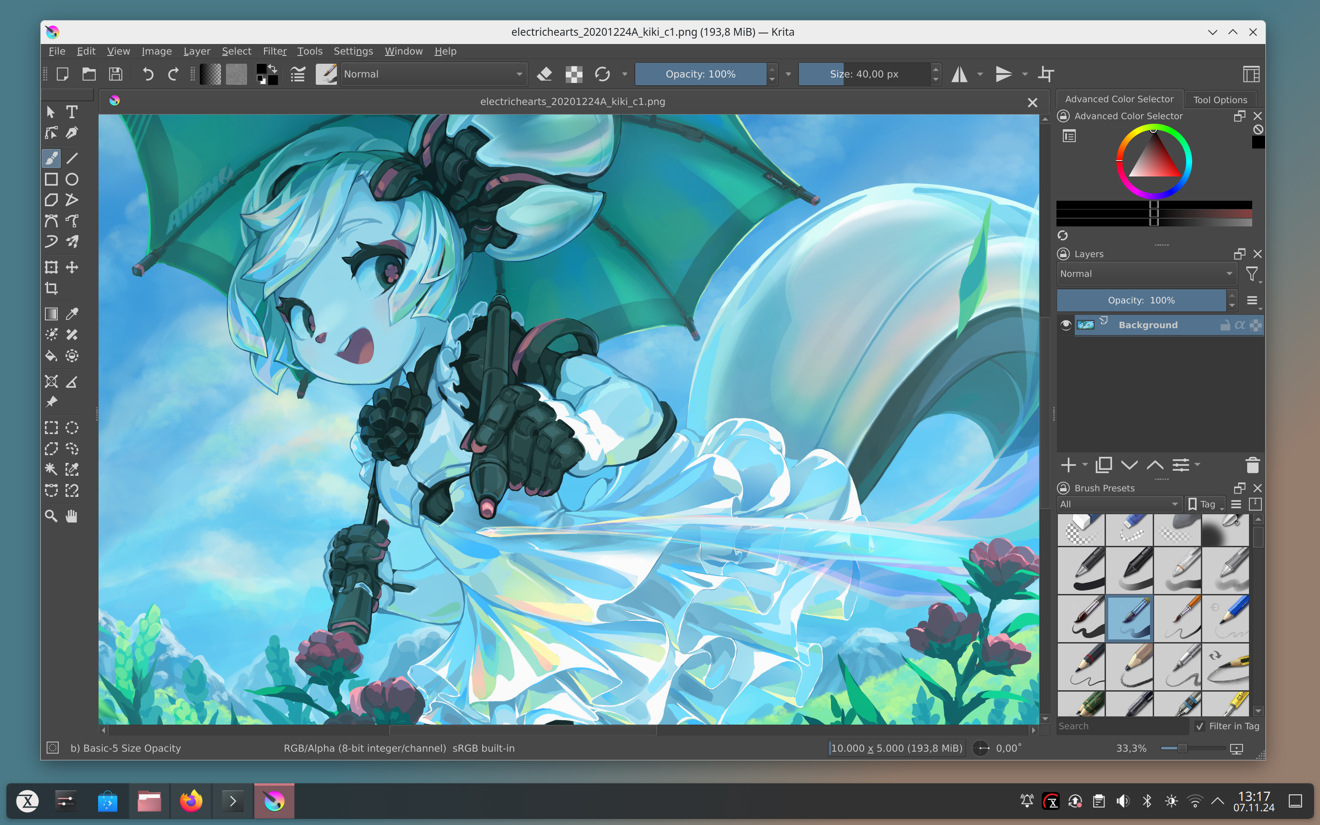Switch to the Tool Options tab
The image size is (1320, 825).
1220,100
